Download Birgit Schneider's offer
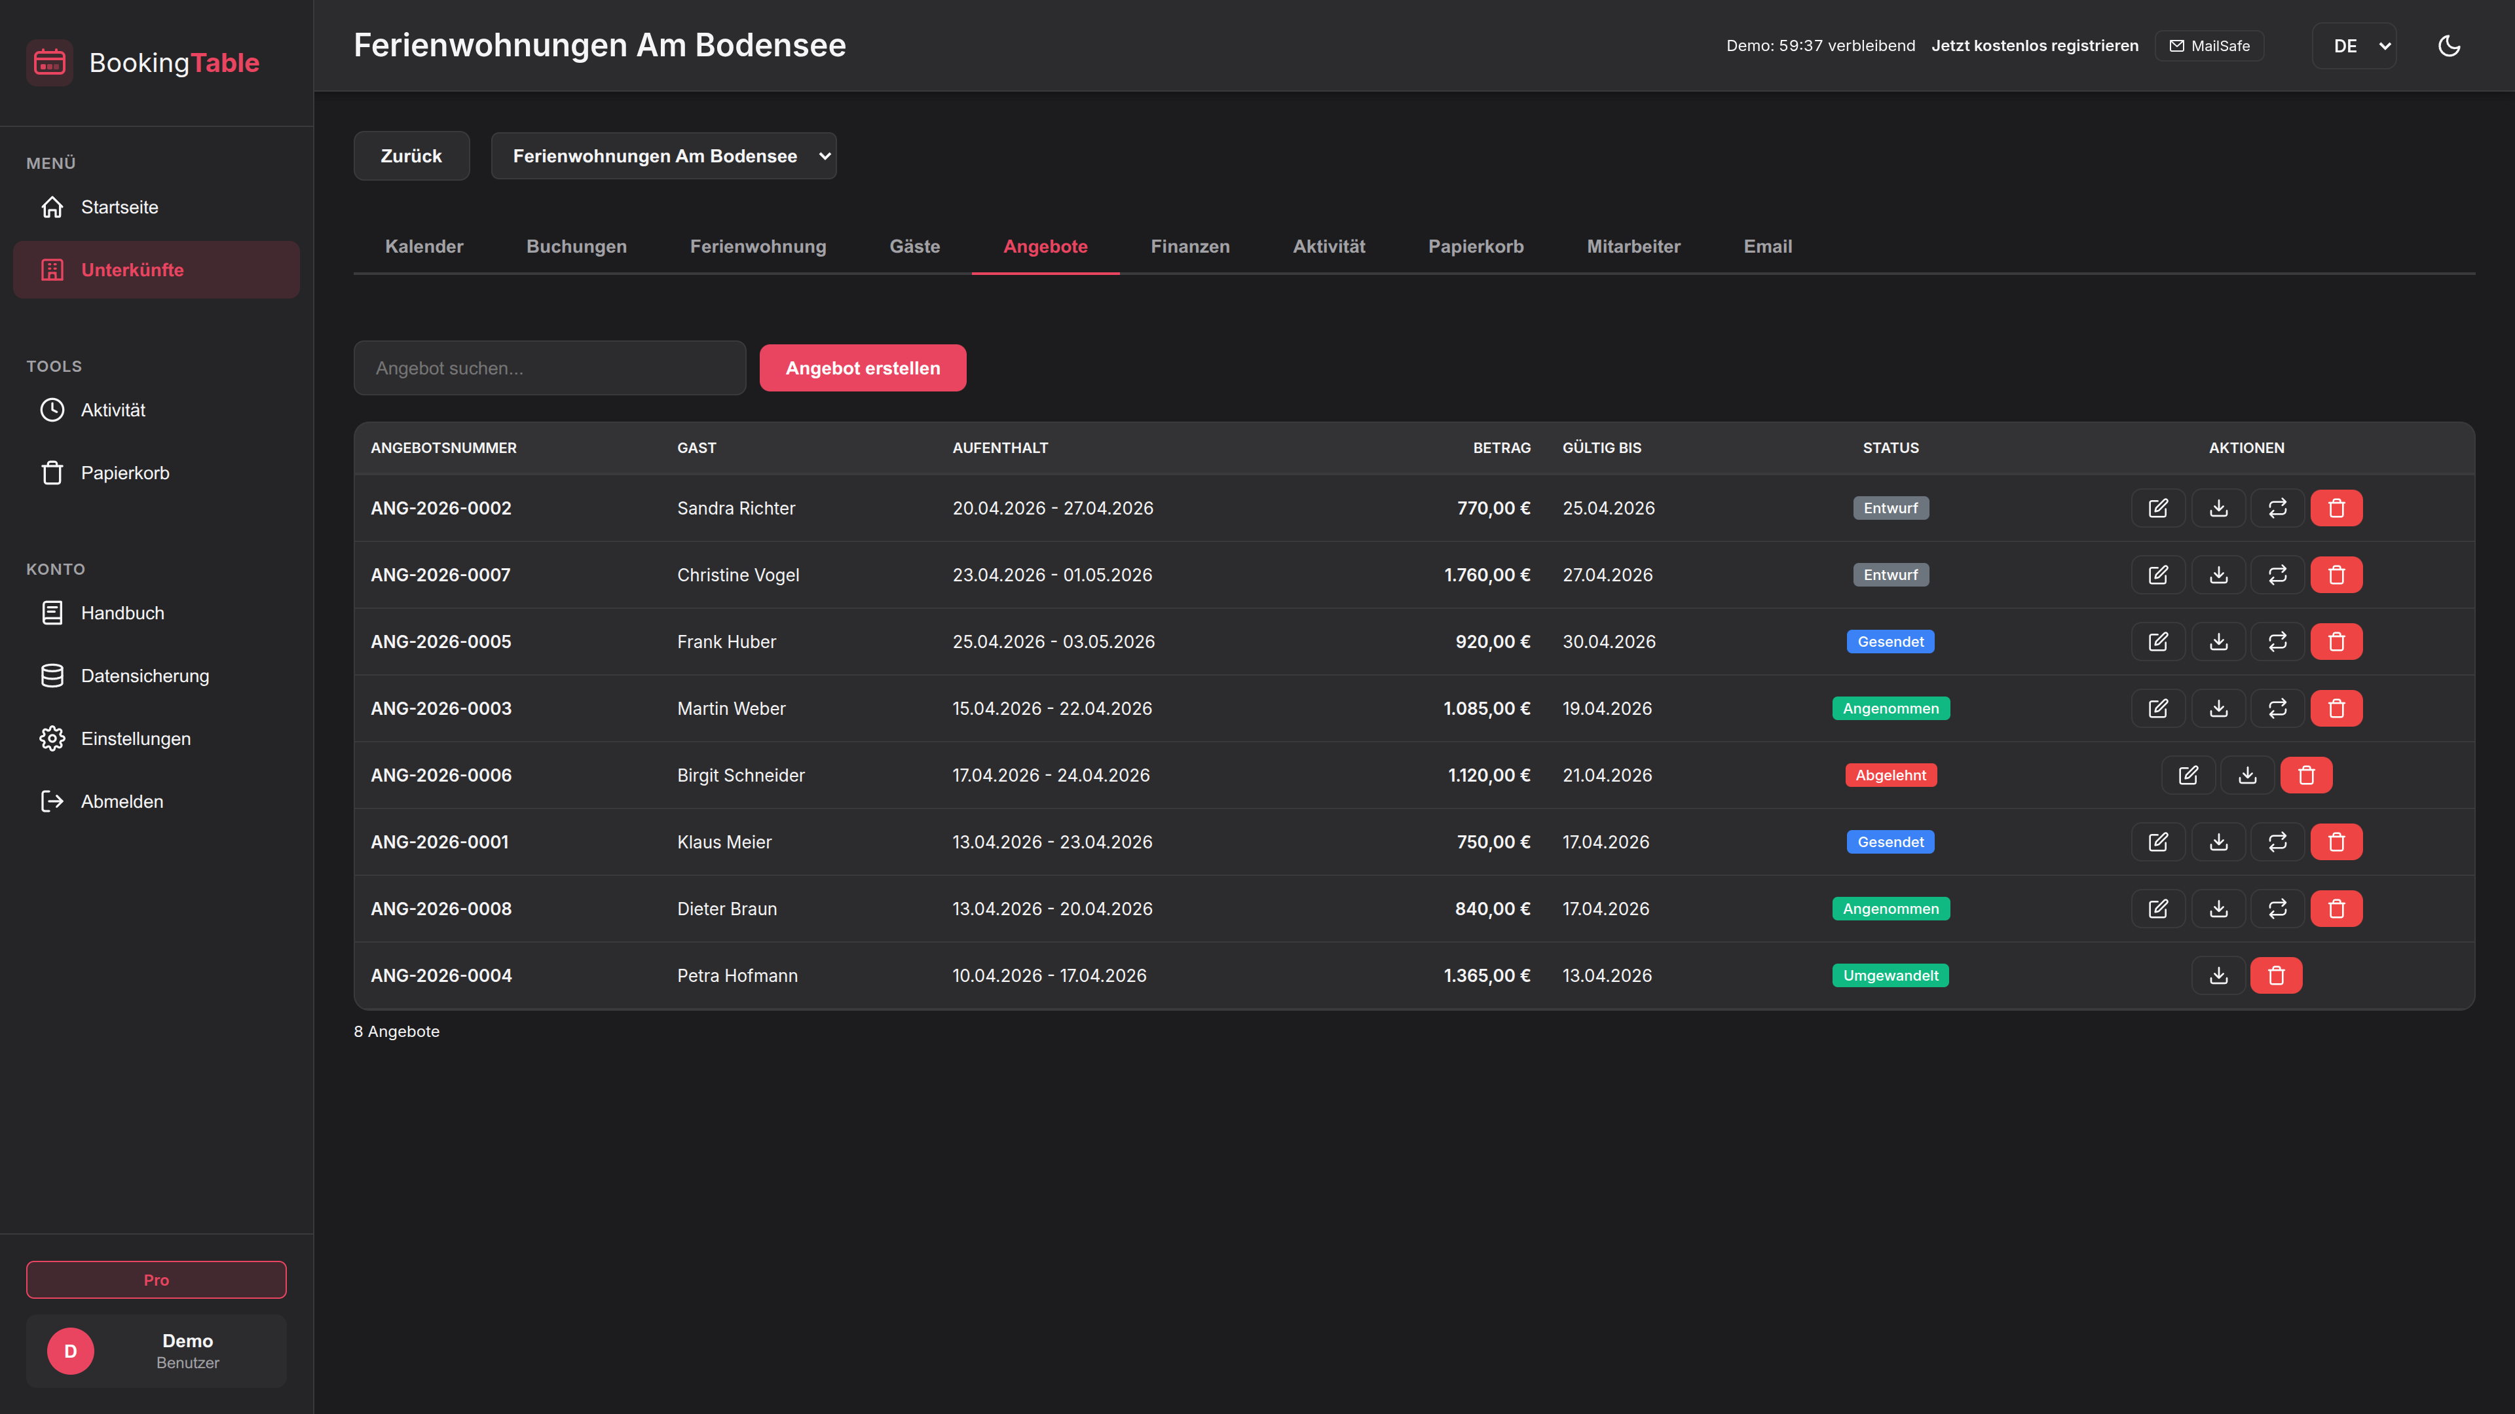Screen dimensions: 2515x1414 click(x=2248, y=775)
